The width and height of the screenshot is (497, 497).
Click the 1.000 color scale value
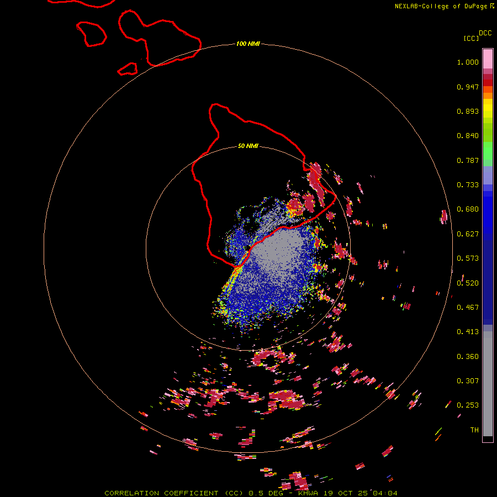(468, 62)
